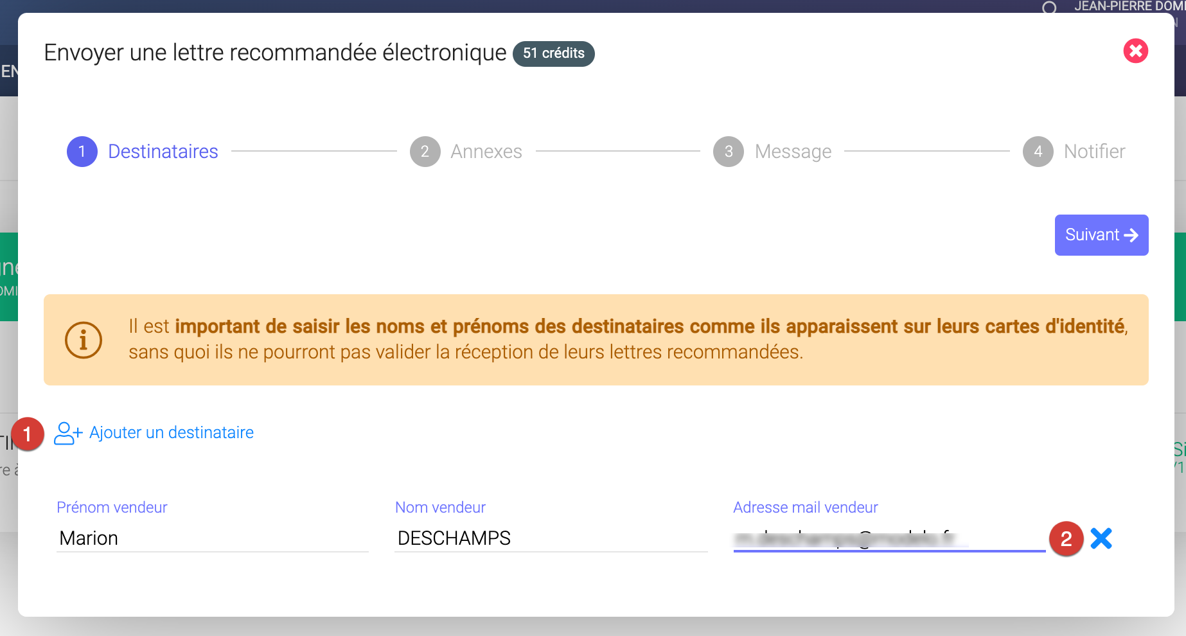Click the red number 1 marker
The width and height of the screenshot is (1186, 636).
coord(27,434)
